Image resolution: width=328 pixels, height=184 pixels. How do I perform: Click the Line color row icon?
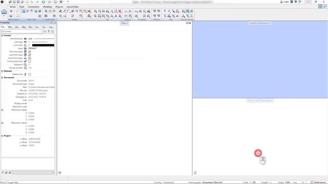coord(25,45)
